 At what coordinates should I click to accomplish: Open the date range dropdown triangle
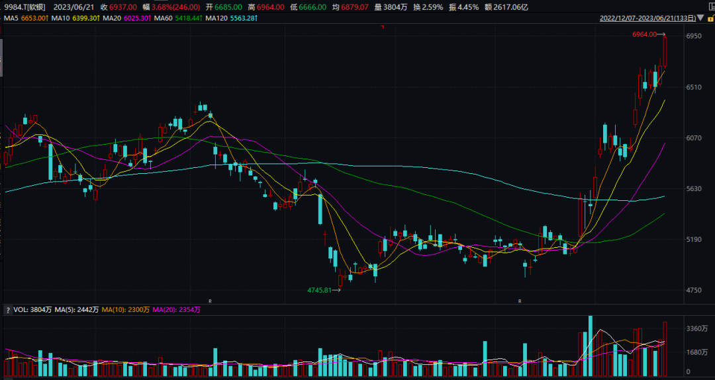(700, 18)
